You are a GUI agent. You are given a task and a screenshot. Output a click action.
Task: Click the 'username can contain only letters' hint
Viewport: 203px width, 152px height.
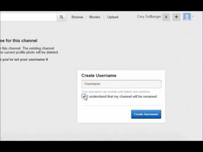coord(116,92)
